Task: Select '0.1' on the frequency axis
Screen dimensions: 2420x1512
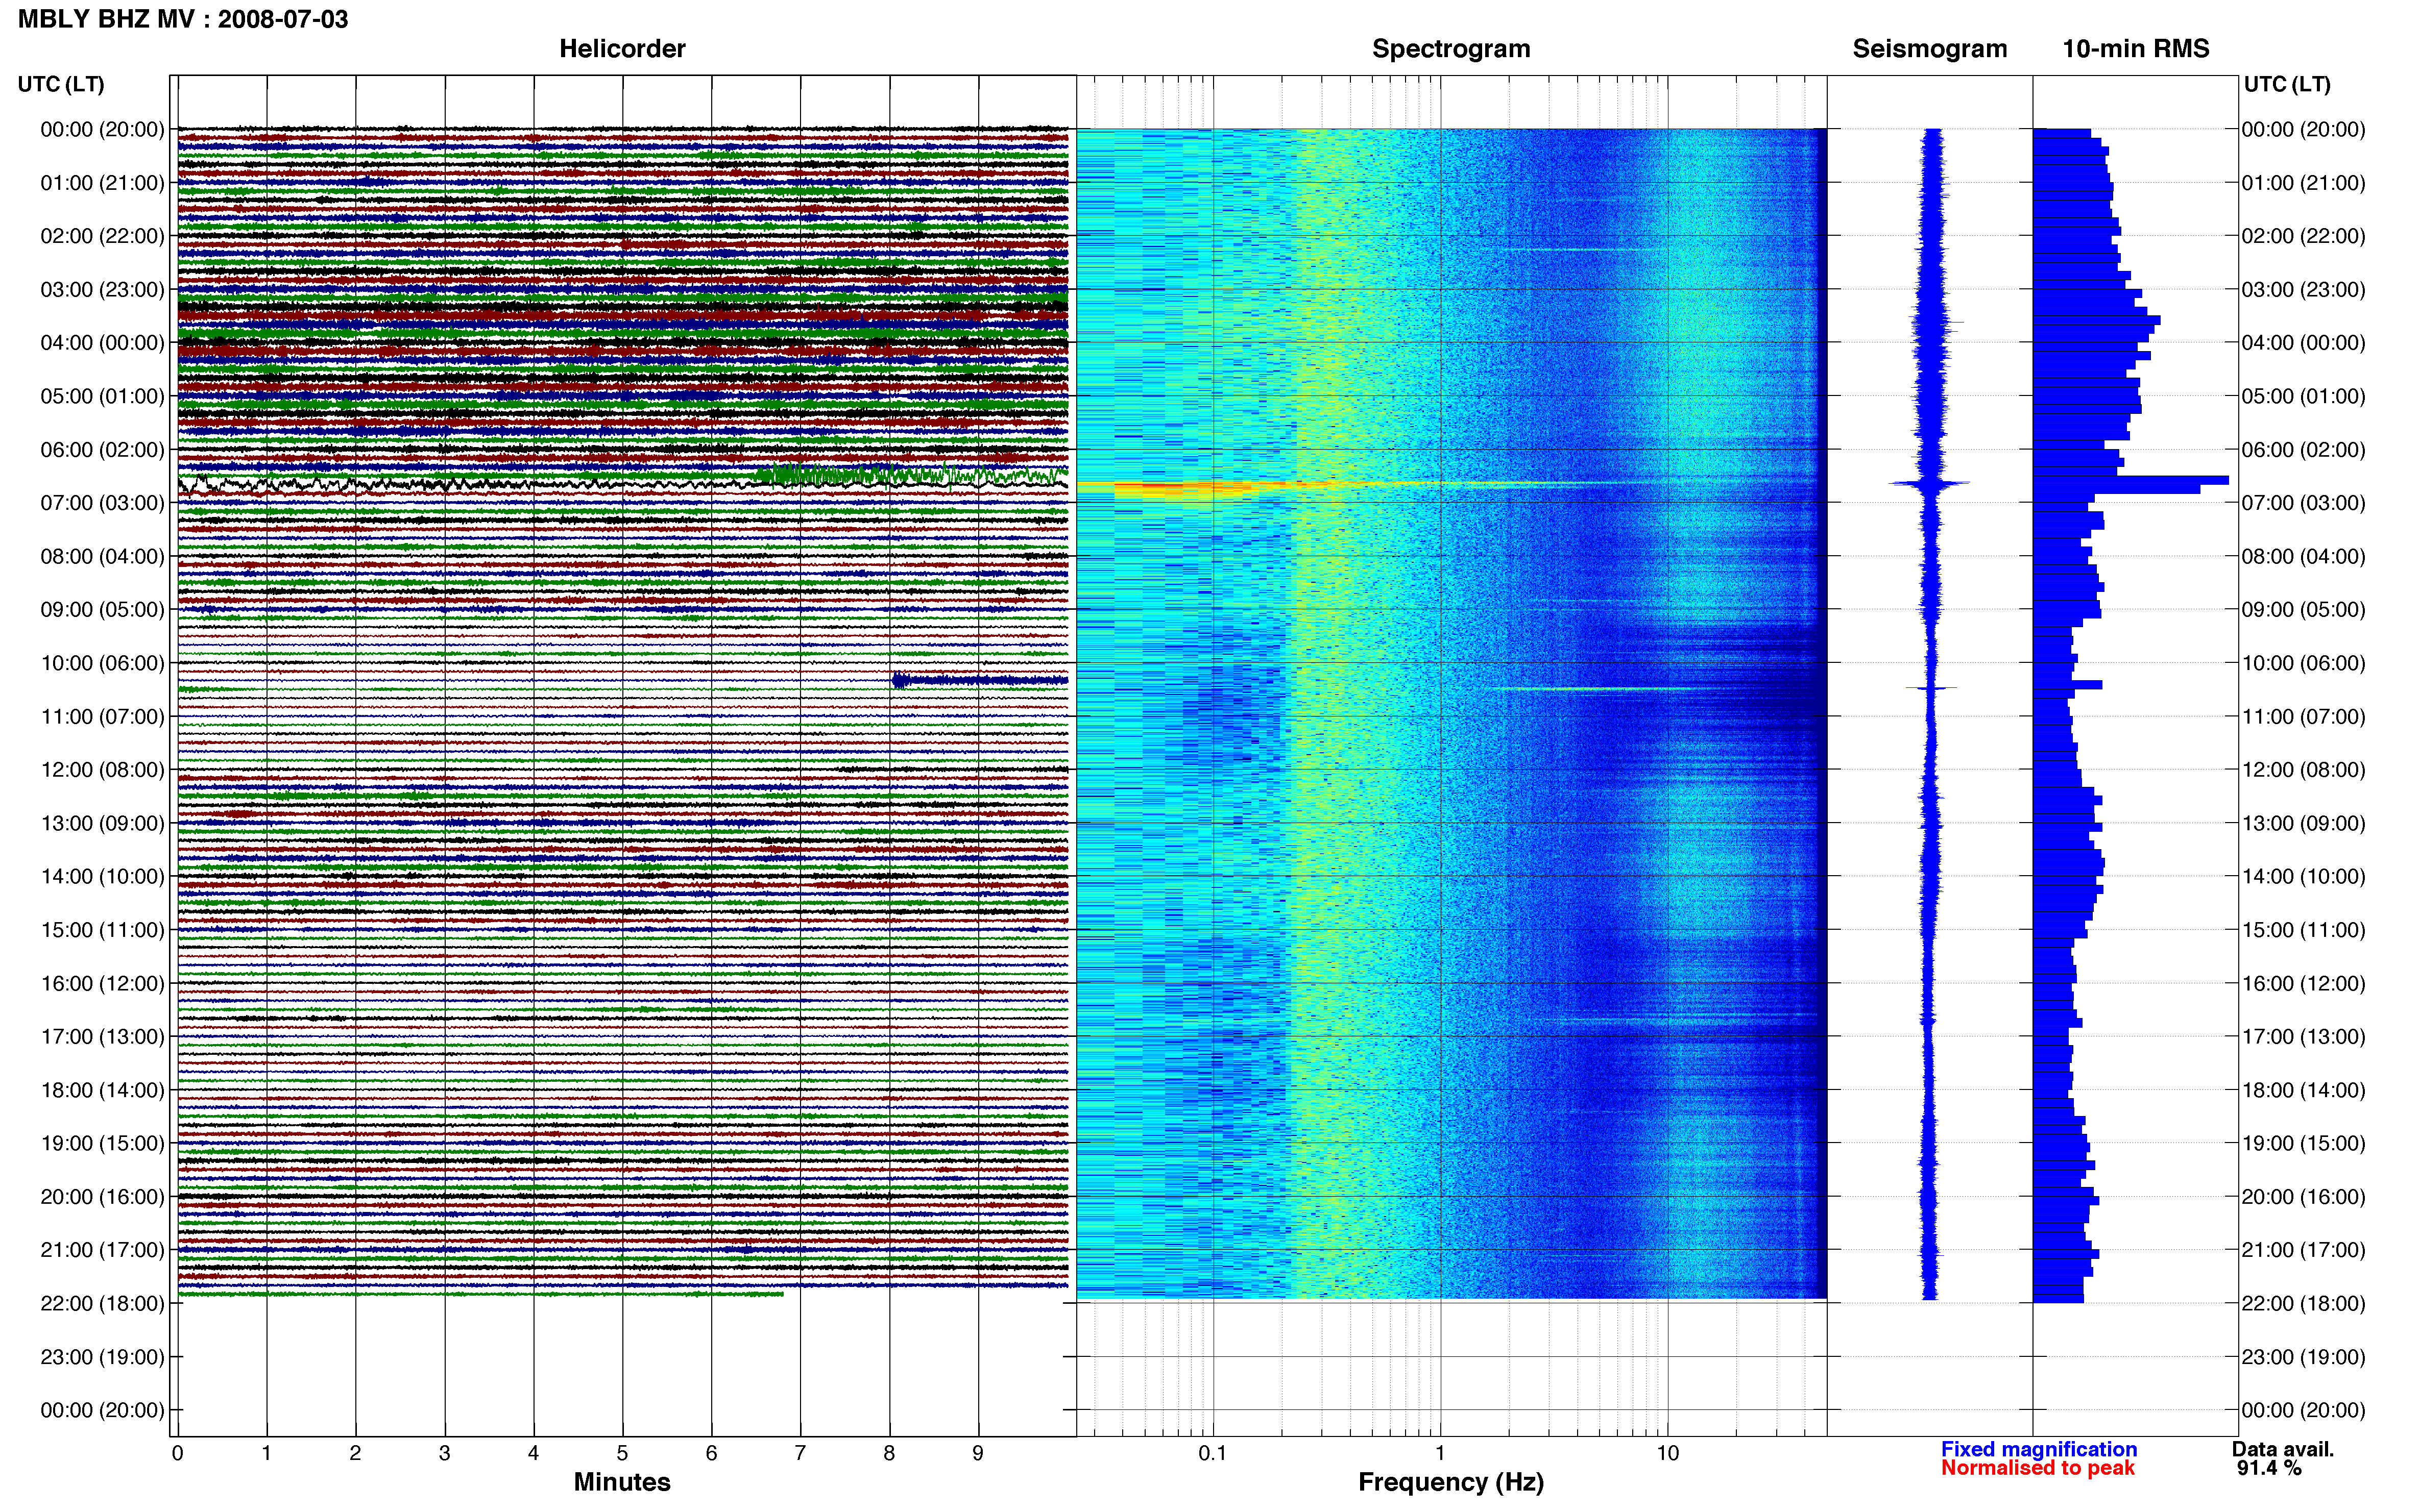Action: coord(1213,1454)
